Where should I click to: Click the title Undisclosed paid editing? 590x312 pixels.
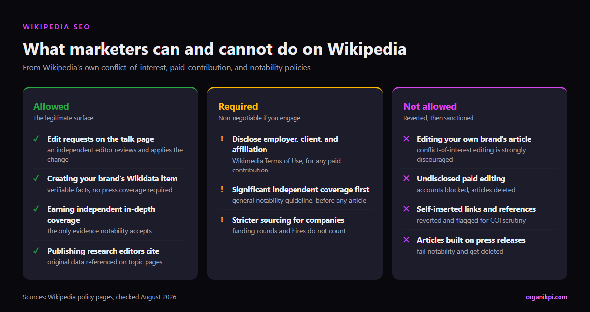click(x=461, y=179)
